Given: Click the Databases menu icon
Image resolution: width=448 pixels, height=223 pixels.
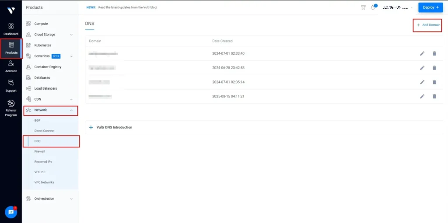Looking at the screenshot, I should click(28, 78).
